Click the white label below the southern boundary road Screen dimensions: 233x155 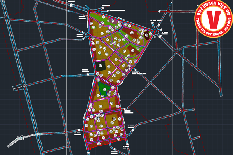click(x=125, y=146)
